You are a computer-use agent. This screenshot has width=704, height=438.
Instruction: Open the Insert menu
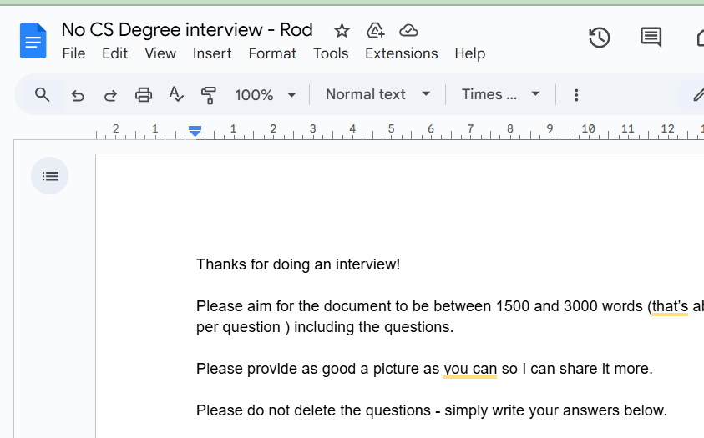pyautogui.click(x=212, y=53)
